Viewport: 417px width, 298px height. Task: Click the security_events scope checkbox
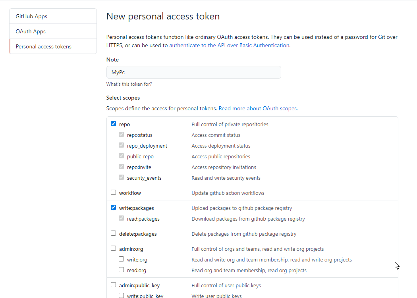[x=122, y=177]
